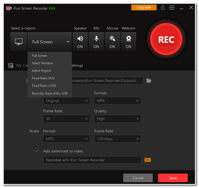
Task: Toggle Mouse capture ON button
Action: pos(112,42)
